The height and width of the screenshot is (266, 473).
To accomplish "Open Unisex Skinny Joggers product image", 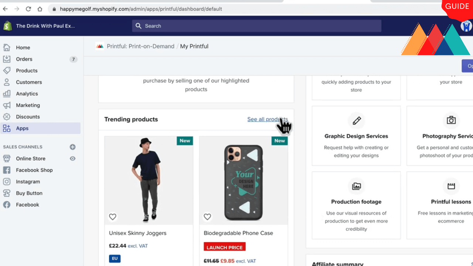I will (x=149, y=180).
